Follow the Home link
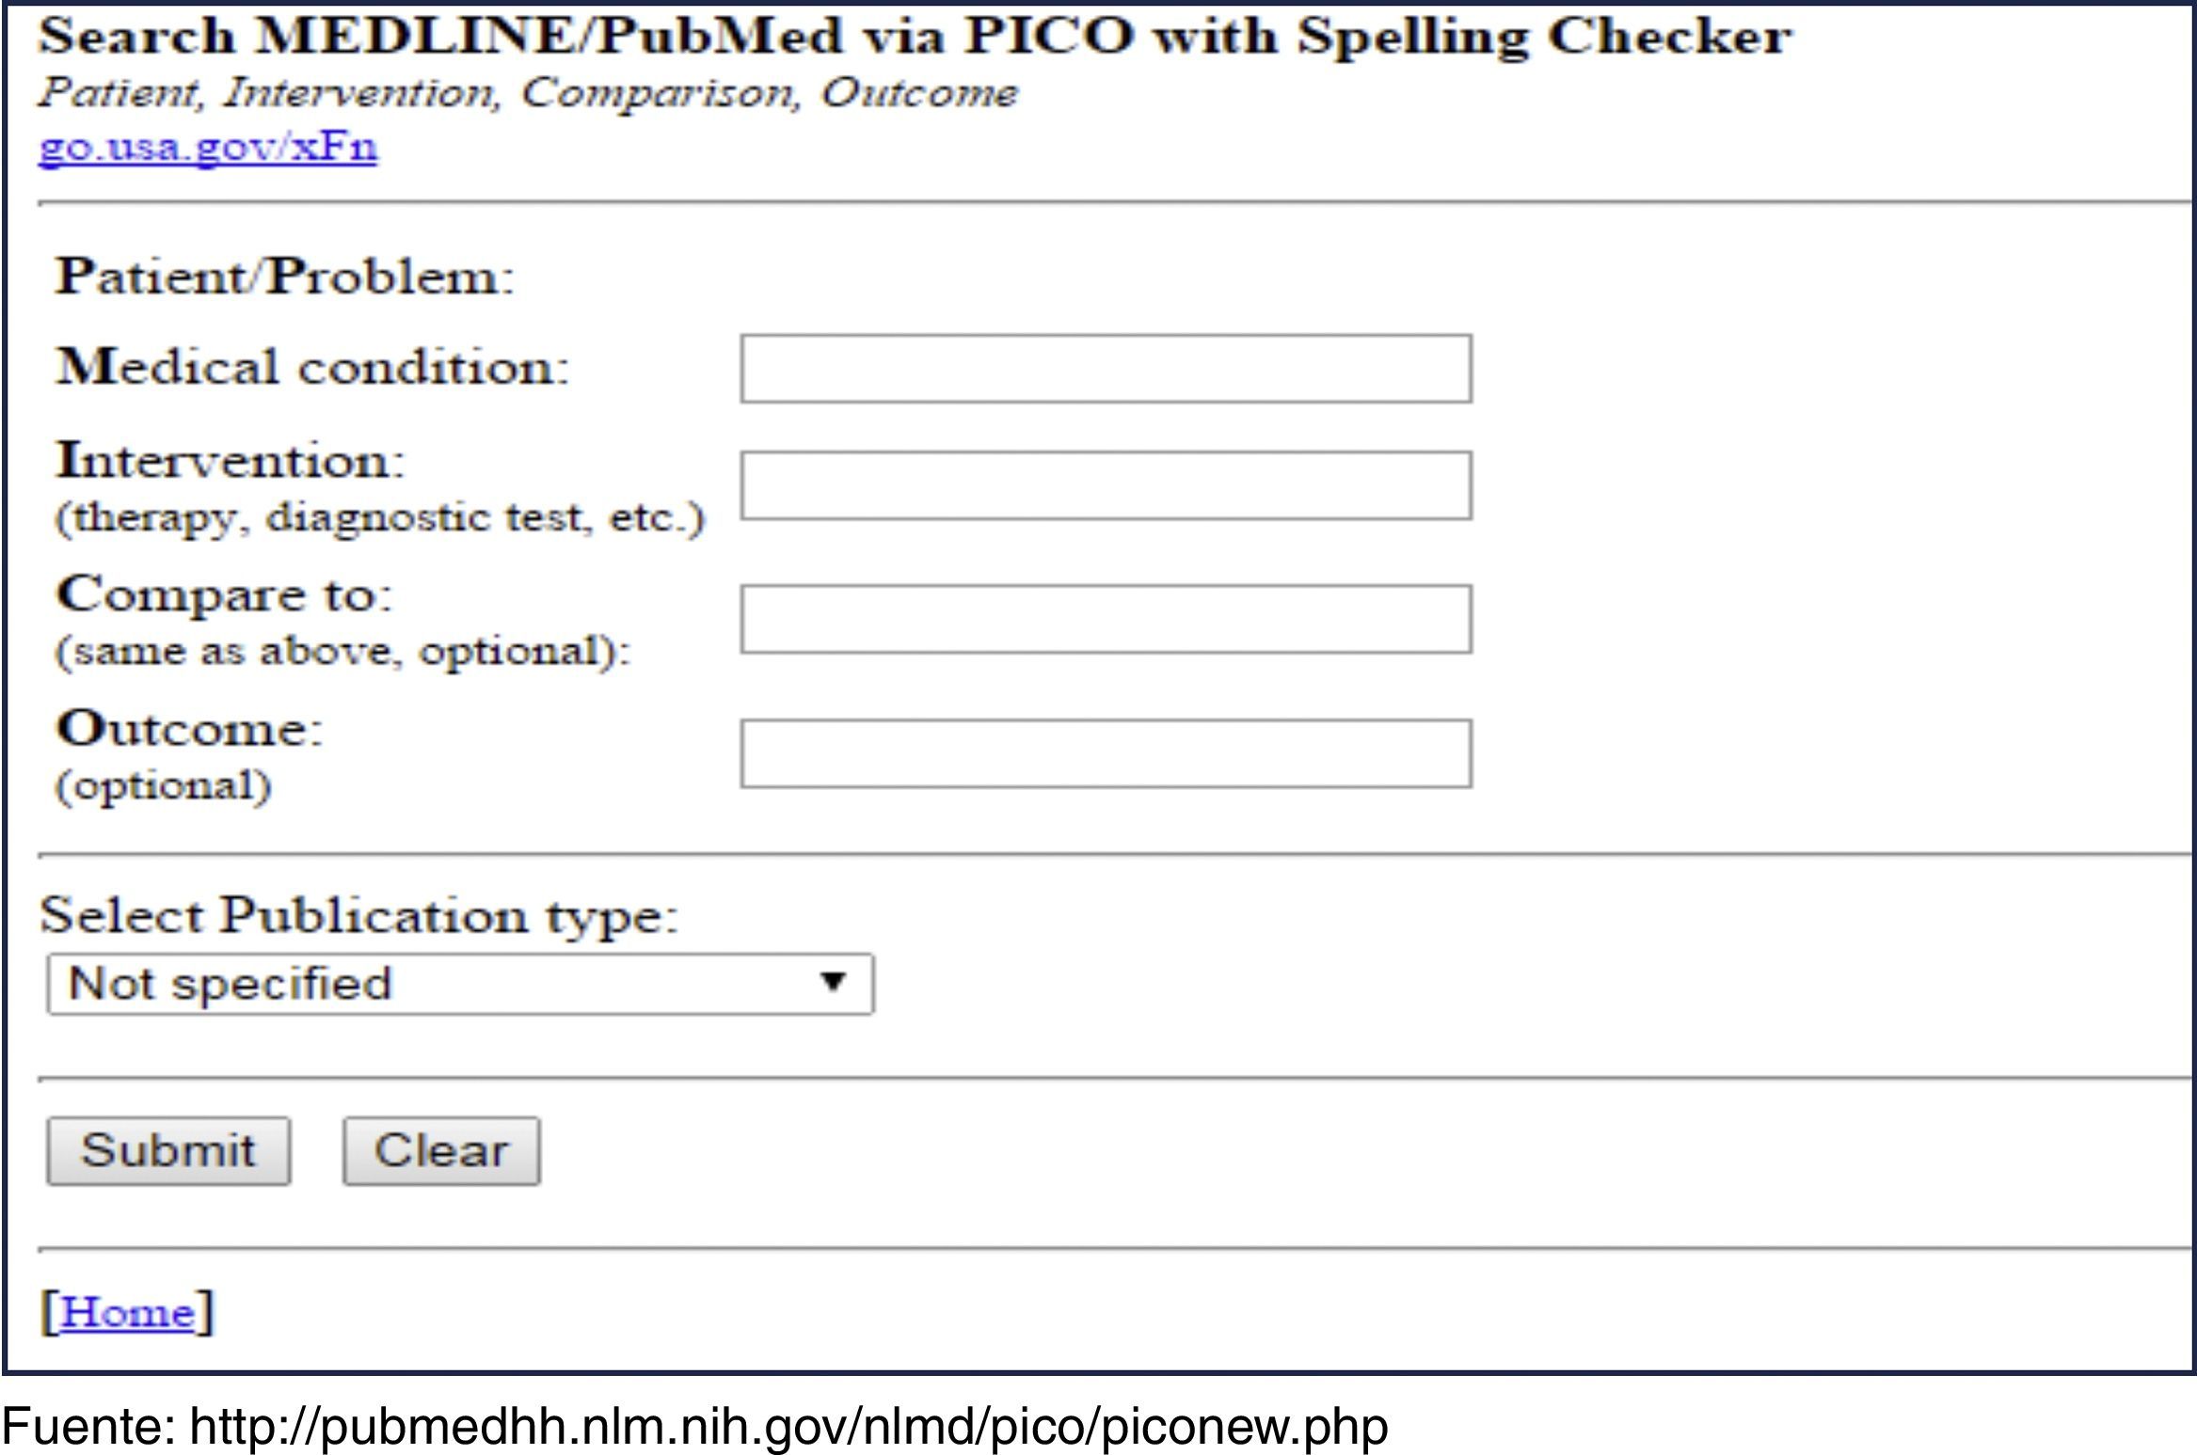The height and width of the screenshot is (1455, 2197). click(x=128, y=1312)
